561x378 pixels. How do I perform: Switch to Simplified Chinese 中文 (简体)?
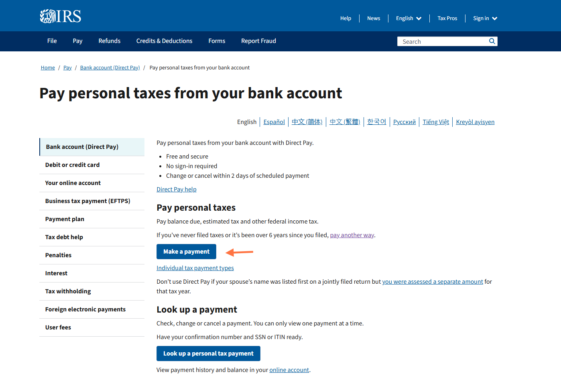[x=307, y=122]
